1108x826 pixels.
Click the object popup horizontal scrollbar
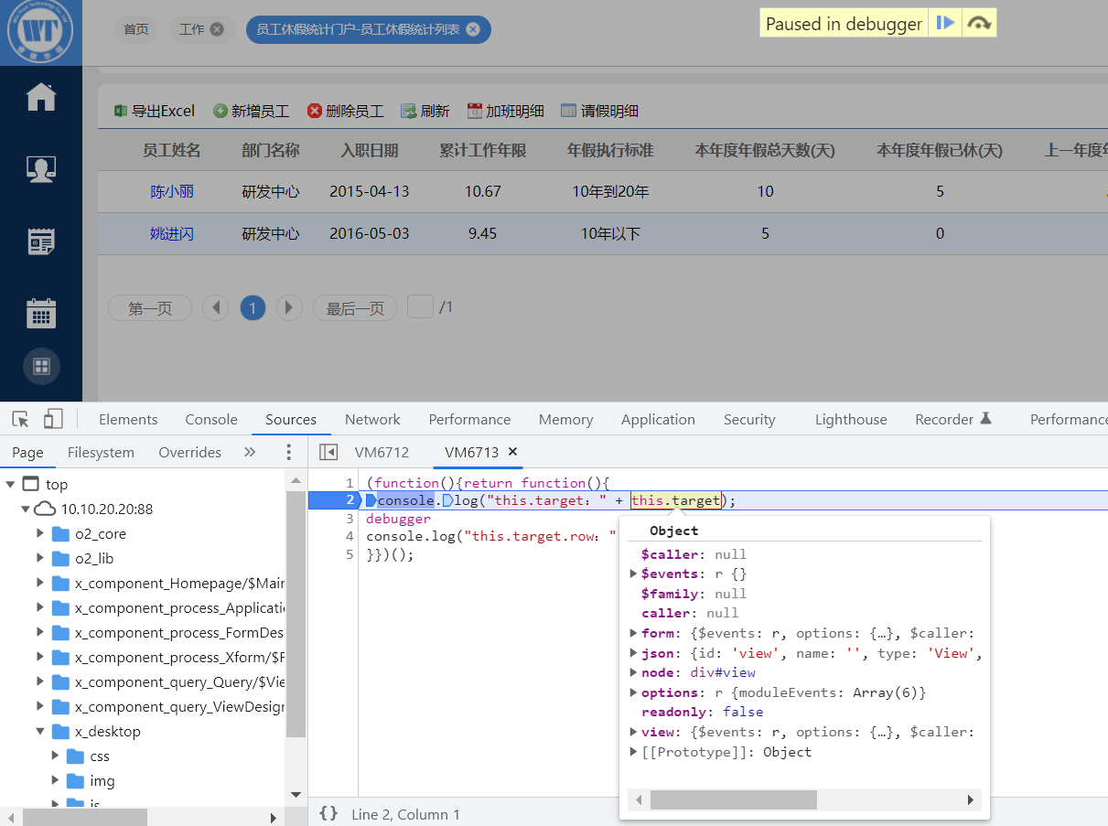pyautogui.click(x=733, y=800)
